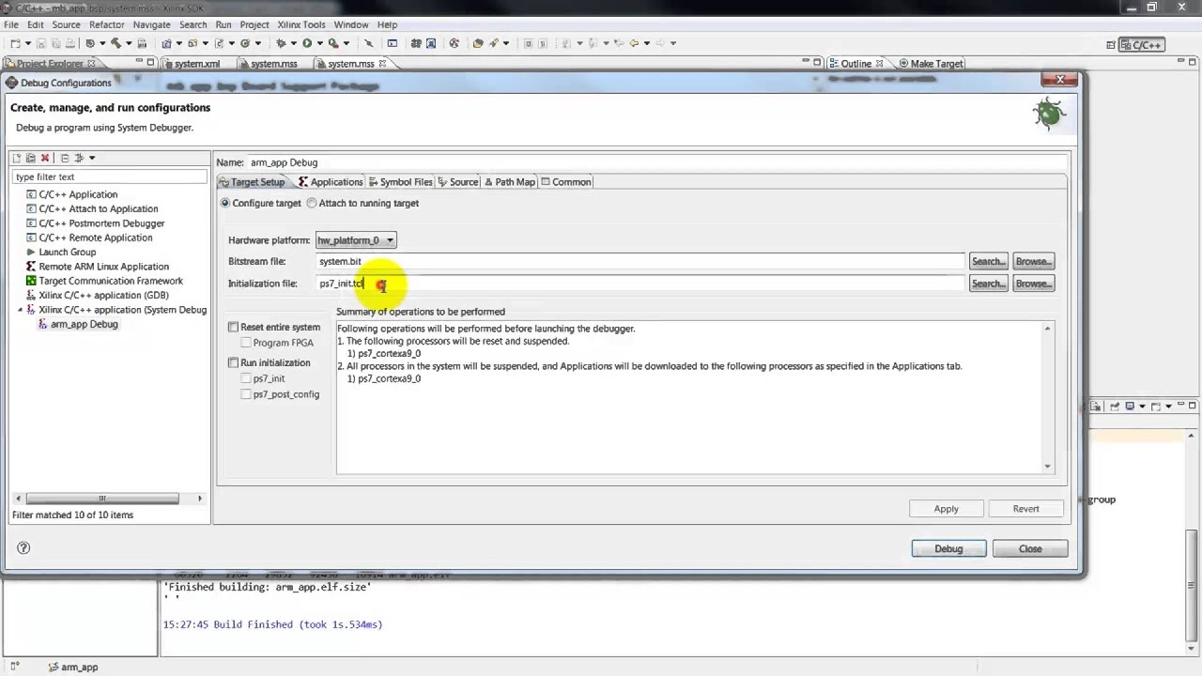Viewport: 1202px width, 676px height.
Task: Switch to Applications tab
Action: 331,182
